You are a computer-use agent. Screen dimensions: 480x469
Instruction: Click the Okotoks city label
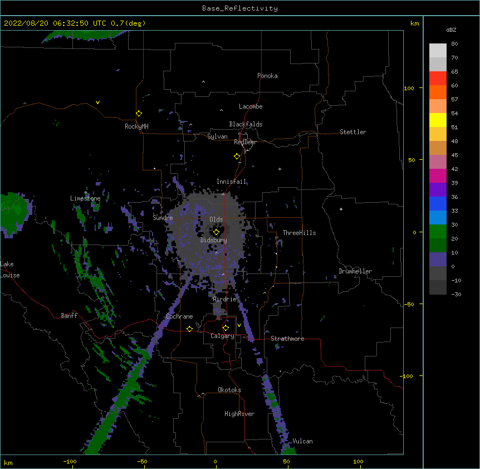[229, 390]
